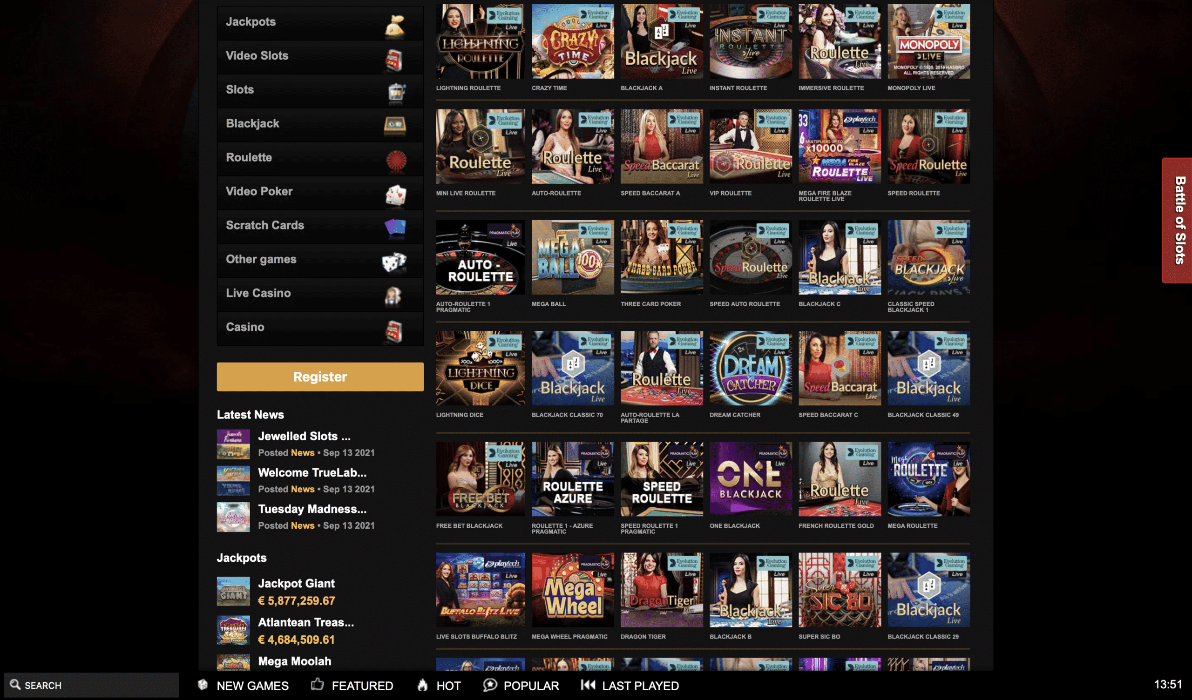1192x700 pixels.
Task: Launch Dream Catcher game thumbnail
Action: tap(750, 368)
